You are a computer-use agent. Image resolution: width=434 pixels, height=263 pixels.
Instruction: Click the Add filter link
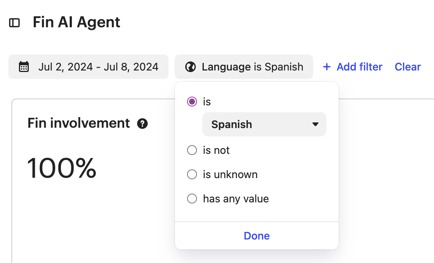(x=353, y=67)
